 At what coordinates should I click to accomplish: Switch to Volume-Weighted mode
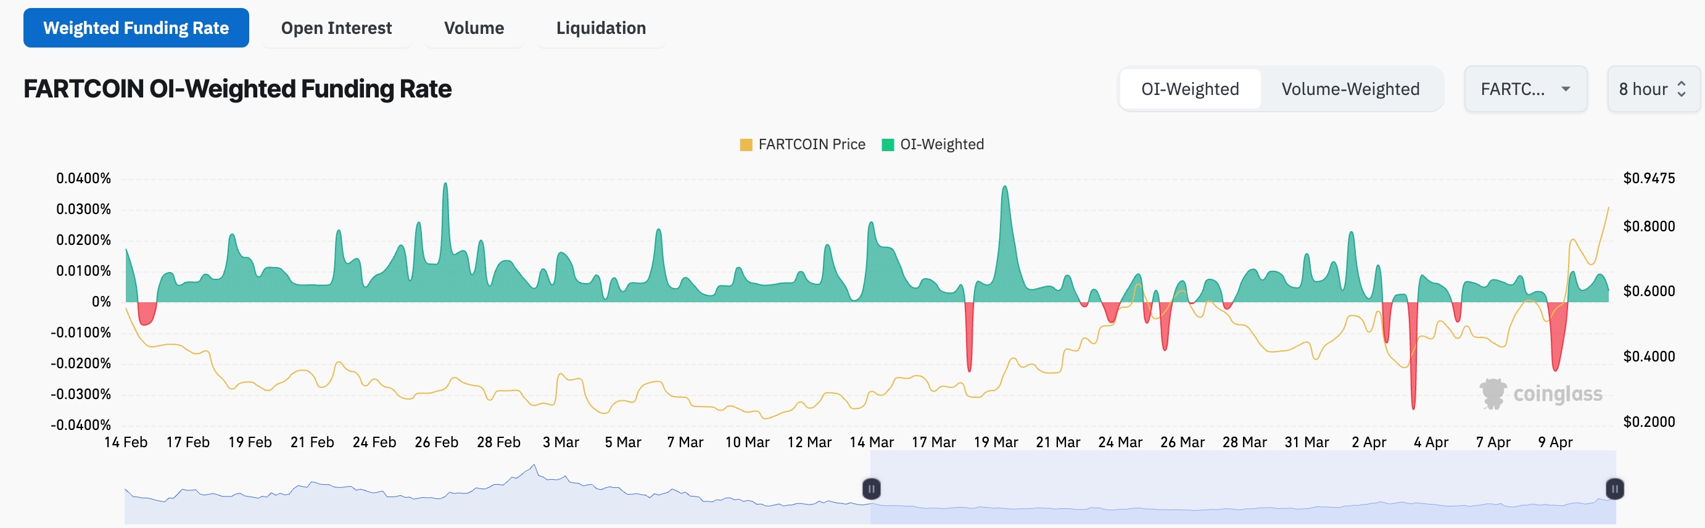(1350, 89)
